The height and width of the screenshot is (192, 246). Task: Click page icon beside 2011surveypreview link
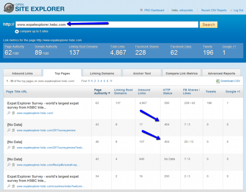click(13, 130)
